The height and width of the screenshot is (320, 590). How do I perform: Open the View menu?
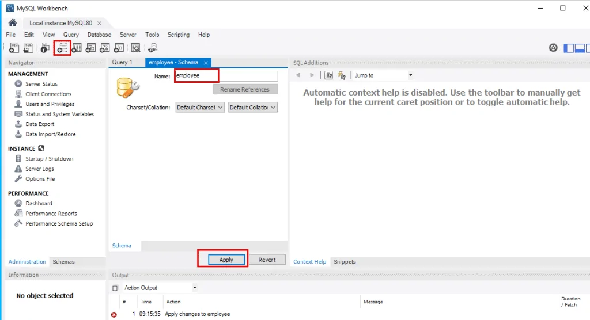48,35
